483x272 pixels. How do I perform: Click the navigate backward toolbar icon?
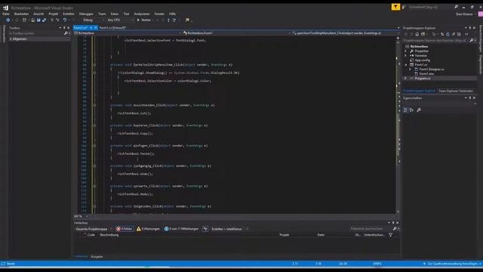pyautogui.click(x=8, y=20)
